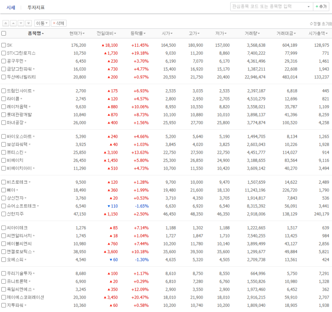Screen dimensions: 332x312
Task: Open the 육일씨엔에쓰 stock link
Action: click(x=19, y=289)
